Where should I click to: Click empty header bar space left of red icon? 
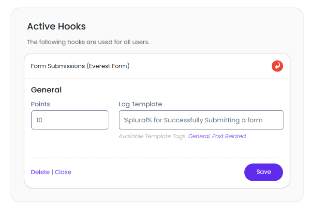pos(203,66)
